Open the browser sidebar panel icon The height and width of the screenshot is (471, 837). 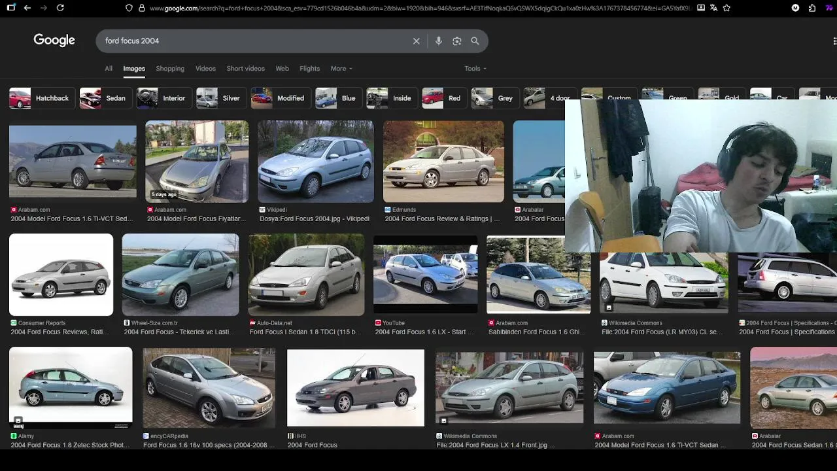pyautogui.click(x=10, y=8)
